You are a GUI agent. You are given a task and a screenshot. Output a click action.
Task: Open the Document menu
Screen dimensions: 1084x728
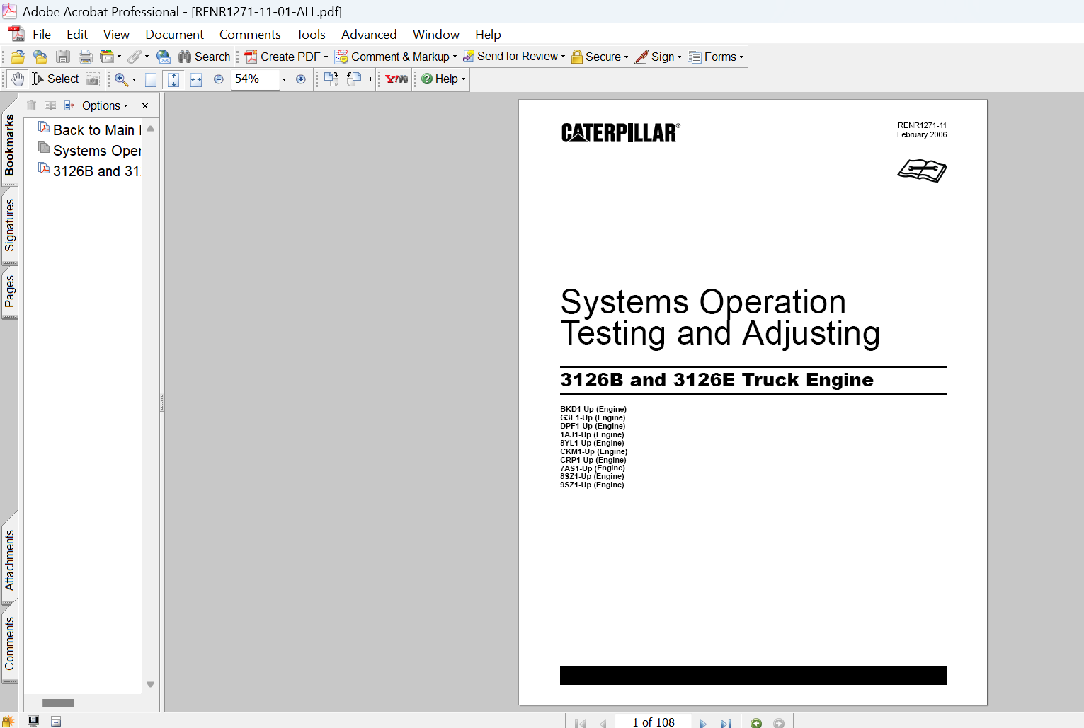coord(174,35)
